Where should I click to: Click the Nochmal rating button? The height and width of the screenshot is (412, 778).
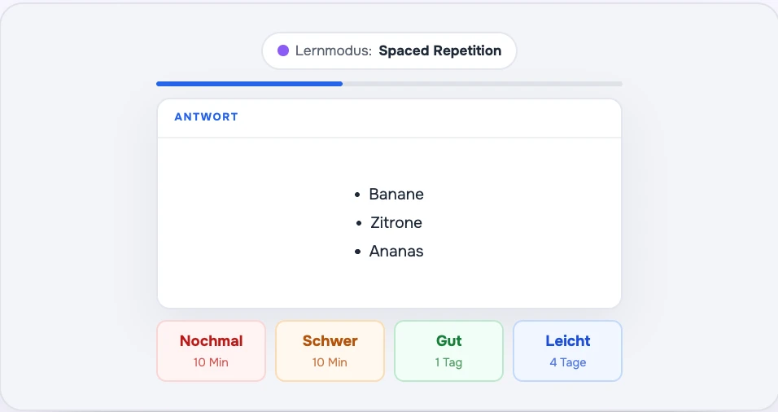click(211, 351)
